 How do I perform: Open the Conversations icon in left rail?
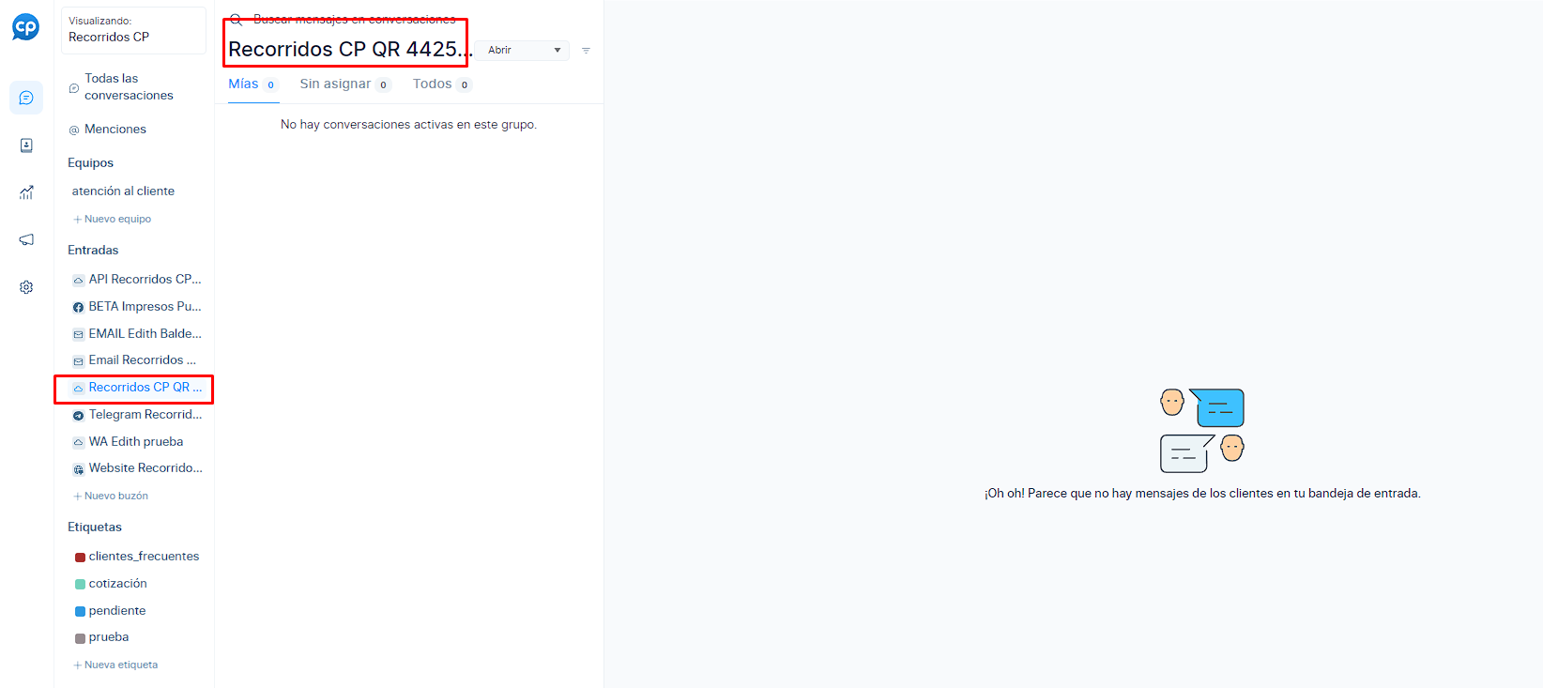coord(26,98)
